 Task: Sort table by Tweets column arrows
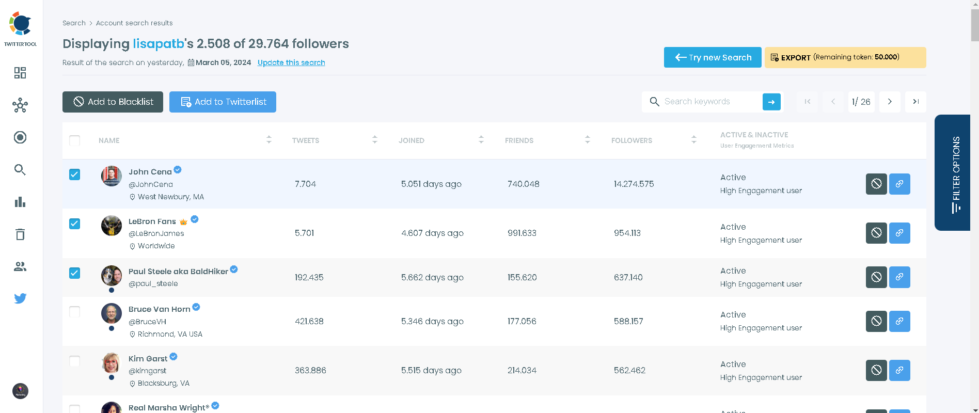[x=375, y=140]
